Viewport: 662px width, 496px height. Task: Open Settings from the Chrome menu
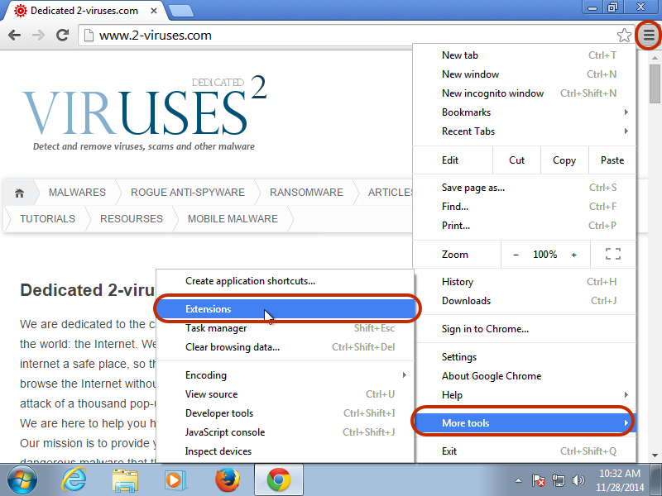pyautogui.click(x=525, y=357)
